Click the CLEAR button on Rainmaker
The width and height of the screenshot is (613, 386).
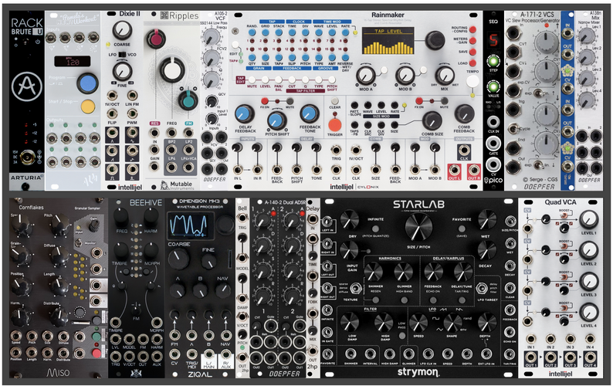point(334,101)
